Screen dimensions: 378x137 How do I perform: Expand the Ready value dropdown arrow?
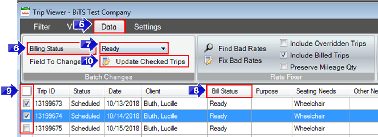pos(163,49)
